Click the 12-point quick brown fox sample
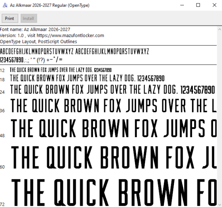Screen dimensions: 222x207 tap(61, 70)
